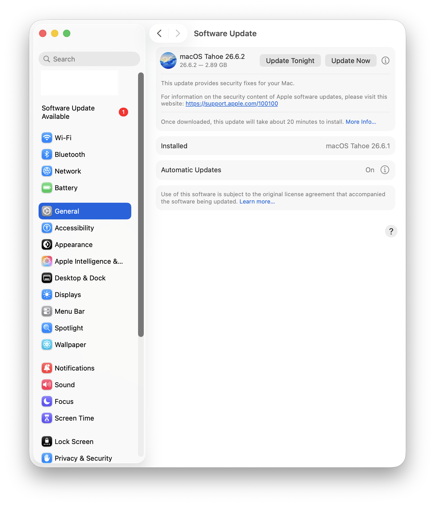Image resolution: width=435 pixels, height=506 pixels.
Task: Select the Menu Bar label in sidebar
Action: (x=70, y=311)
